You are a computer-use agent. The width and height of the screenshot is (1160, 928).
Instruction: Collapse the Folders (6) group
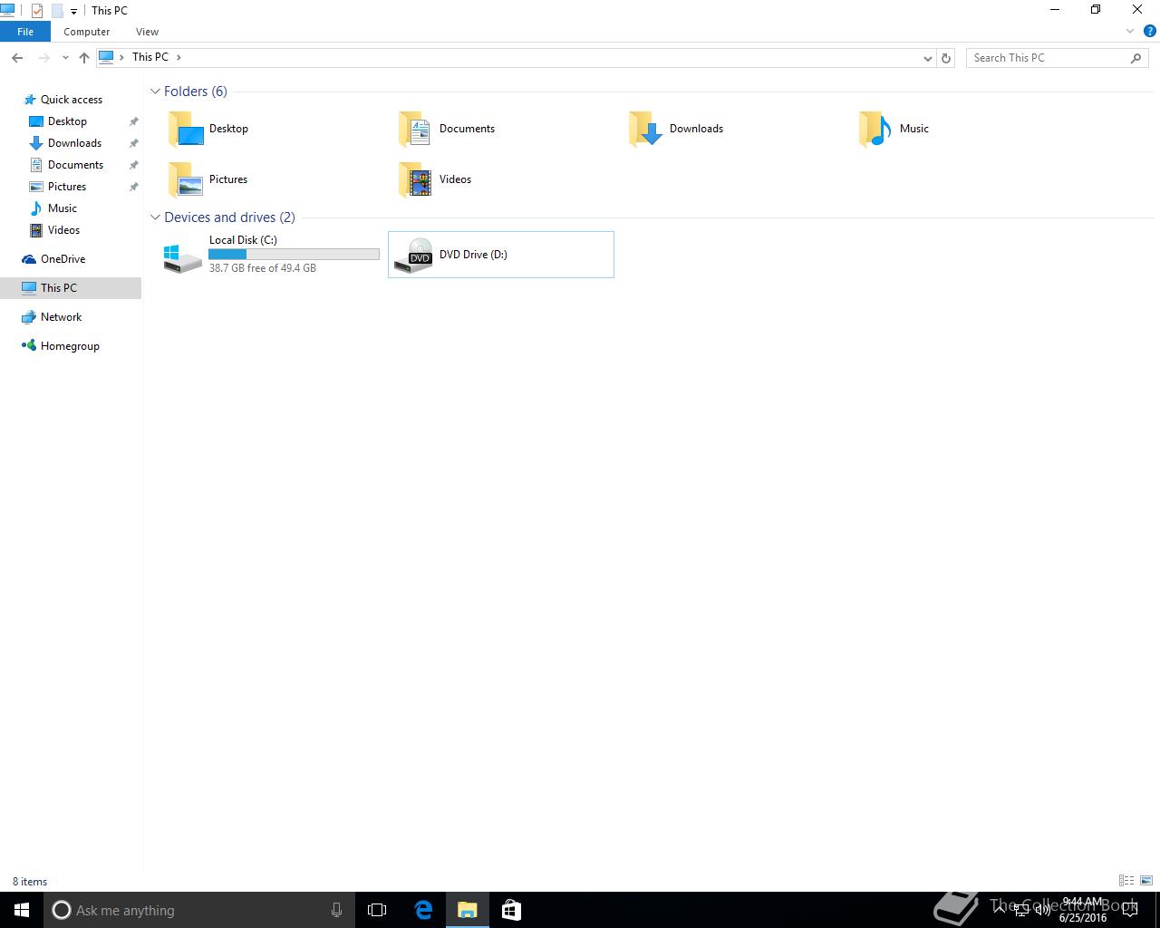(155, 92)
